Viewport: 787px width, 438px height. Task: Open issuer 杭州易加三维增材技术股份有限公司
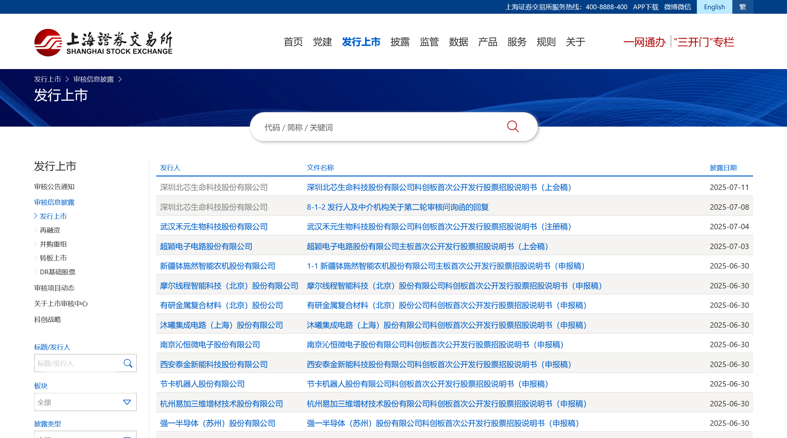click(222, 404)
